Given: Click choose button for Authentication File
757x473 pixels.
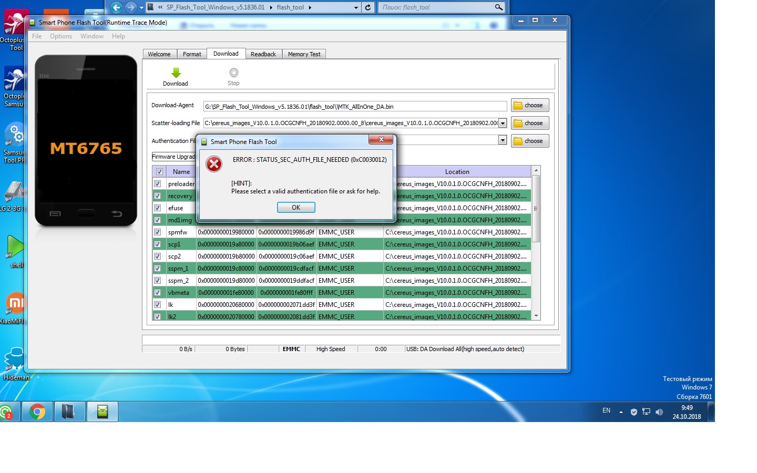Looking at the screenshot, I should pyautogui.click(x=530, y=141).
